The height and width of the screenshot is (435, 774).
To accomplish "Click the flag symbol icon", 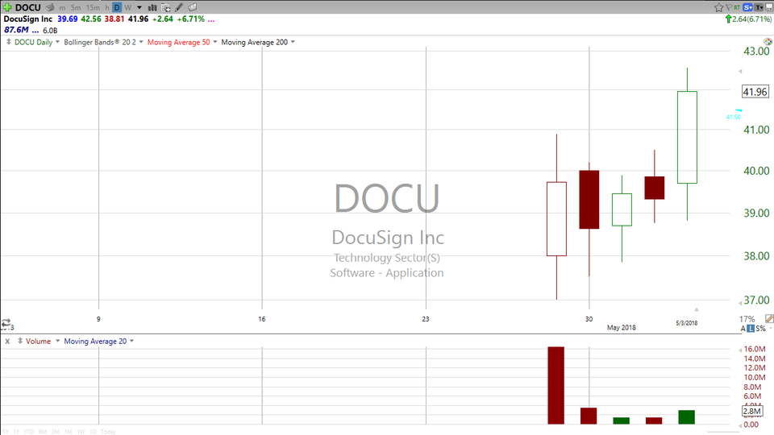I will [729, 7].
